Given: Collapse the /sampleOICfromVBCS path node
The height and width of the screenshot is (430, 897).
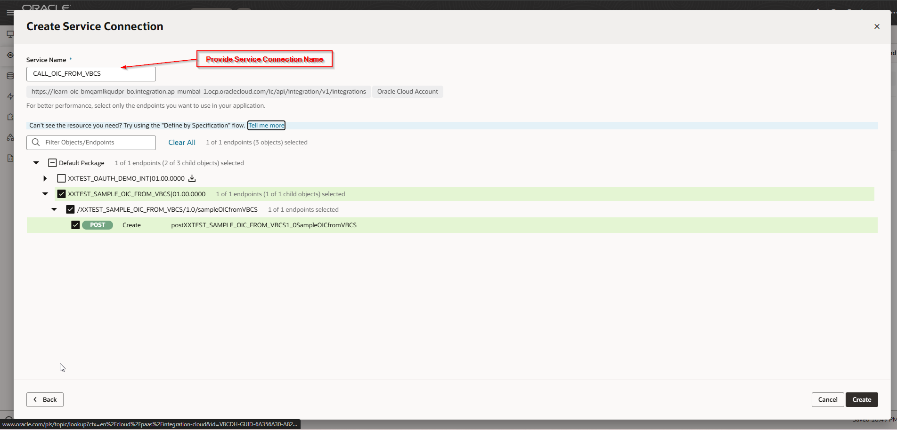Looking at the screenshot, I should (54, 209).
